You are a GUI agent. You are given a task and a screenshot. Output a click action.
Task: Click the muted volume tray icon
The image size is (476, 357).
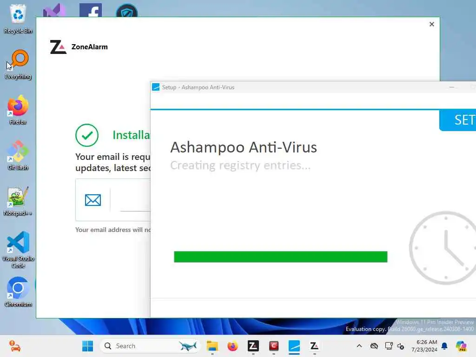(x=401, y=346)
